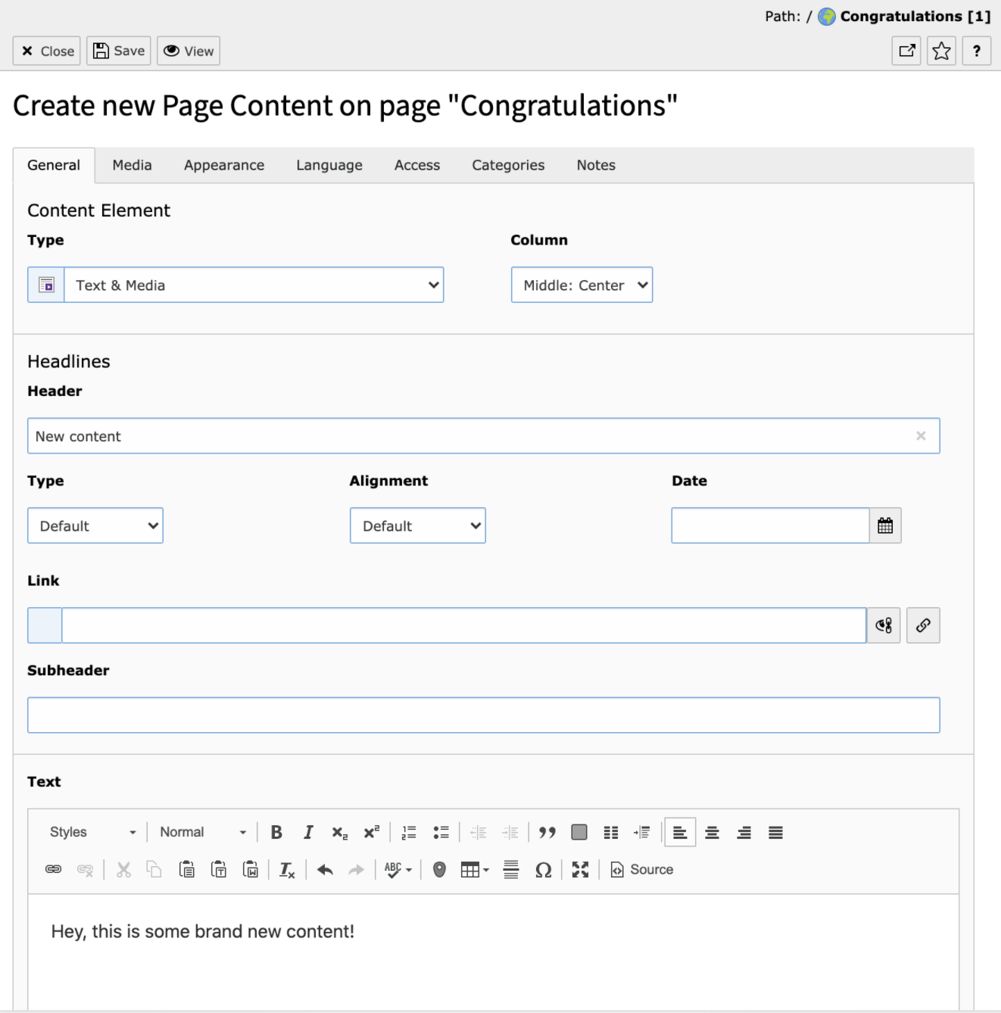Click the div container icon in editor
This screenshot has height=1013, width=1001.
tap(579, 832)
